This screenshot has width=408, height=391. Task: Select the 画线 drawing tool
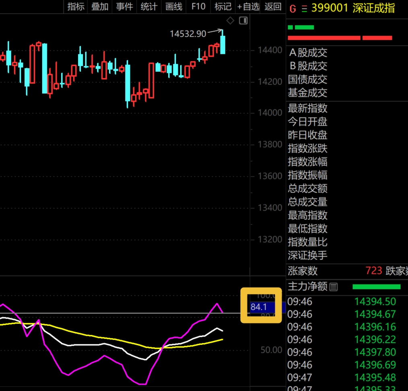pyautogui.click(x=174, y=6)
